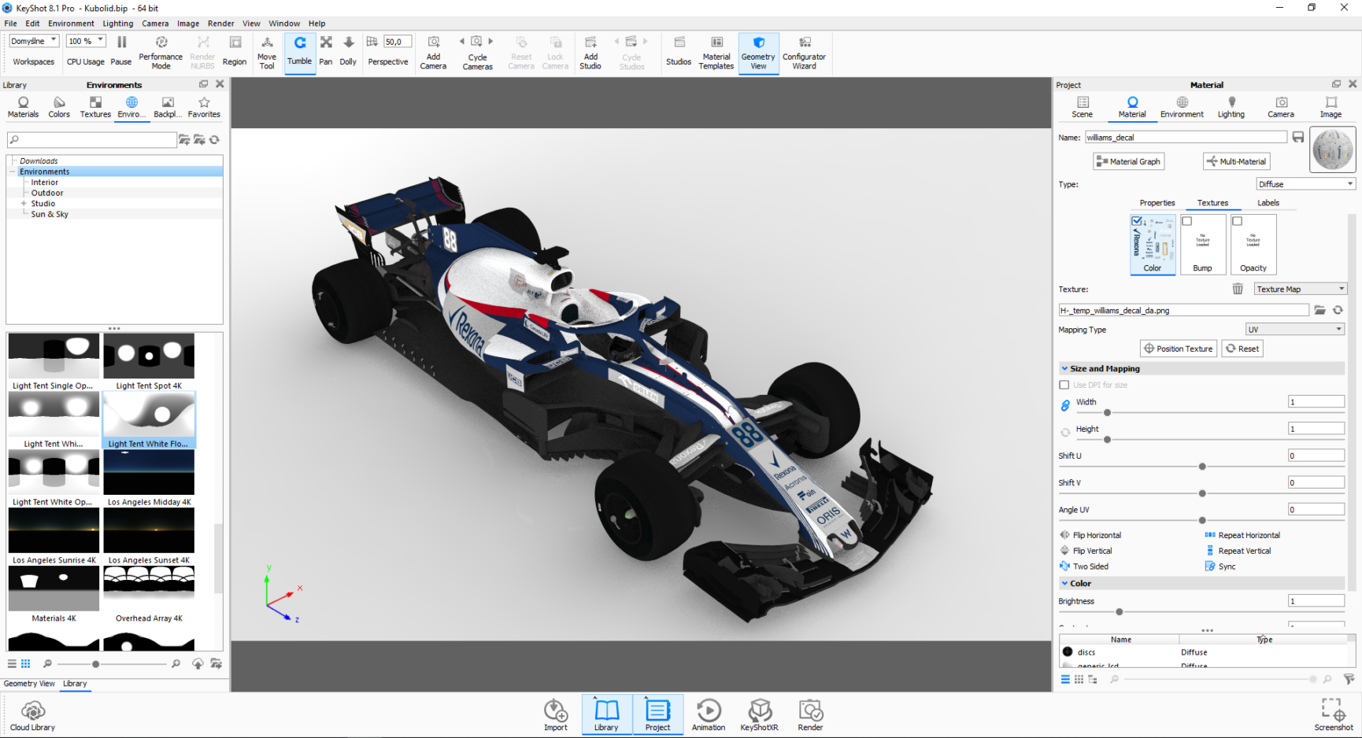This screenshot has height=738, width=1362.
Task: Click the Position Texture button
Action: click(x=1179, y=349)
